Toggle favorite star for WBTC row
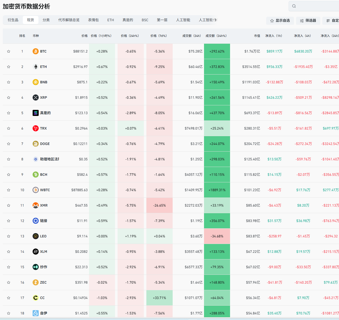This screenshot has height=320, width=339. point(9,190)
